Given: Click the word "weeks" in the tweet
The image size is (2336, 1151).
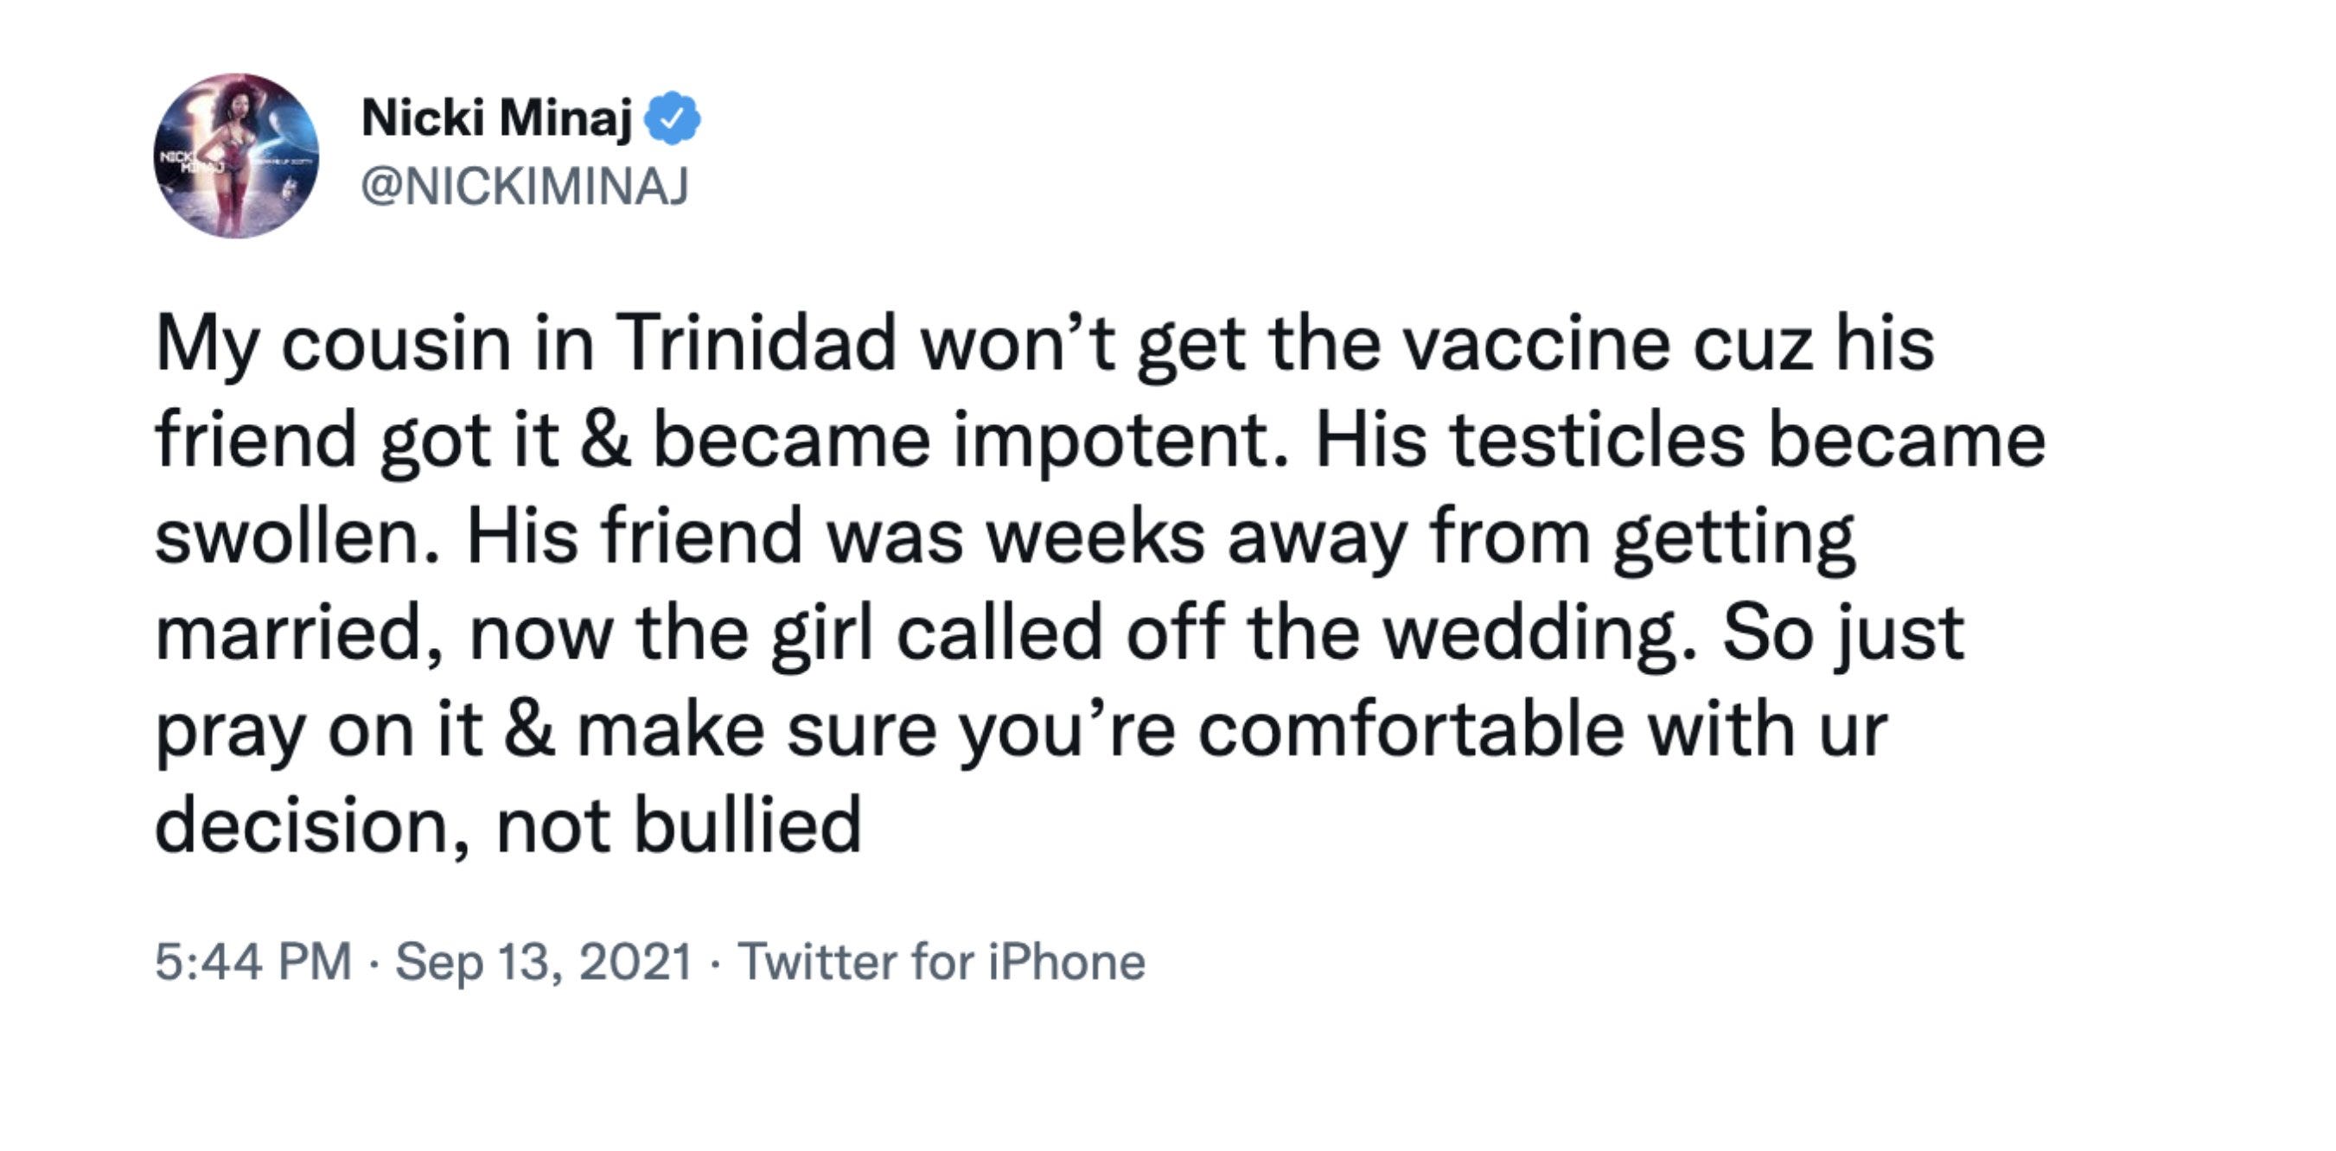Looking at the screenshot, I should (1095, 537).
